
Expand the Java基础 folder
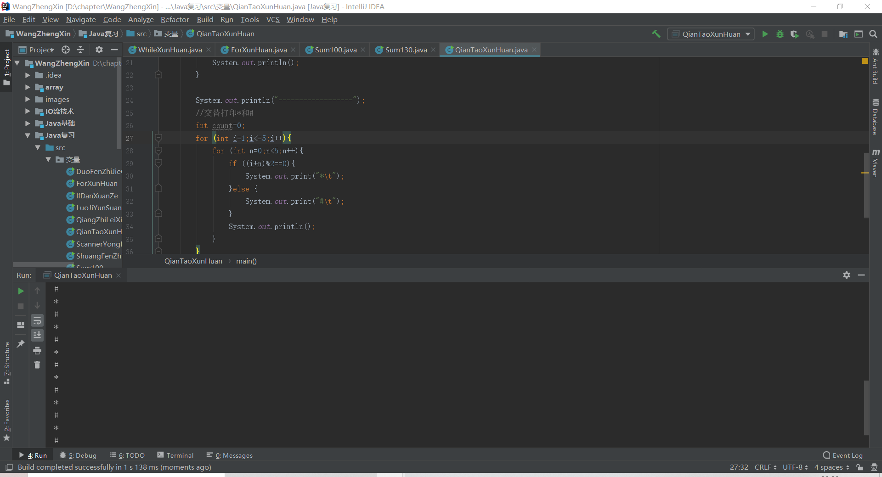tap(28, 123)
